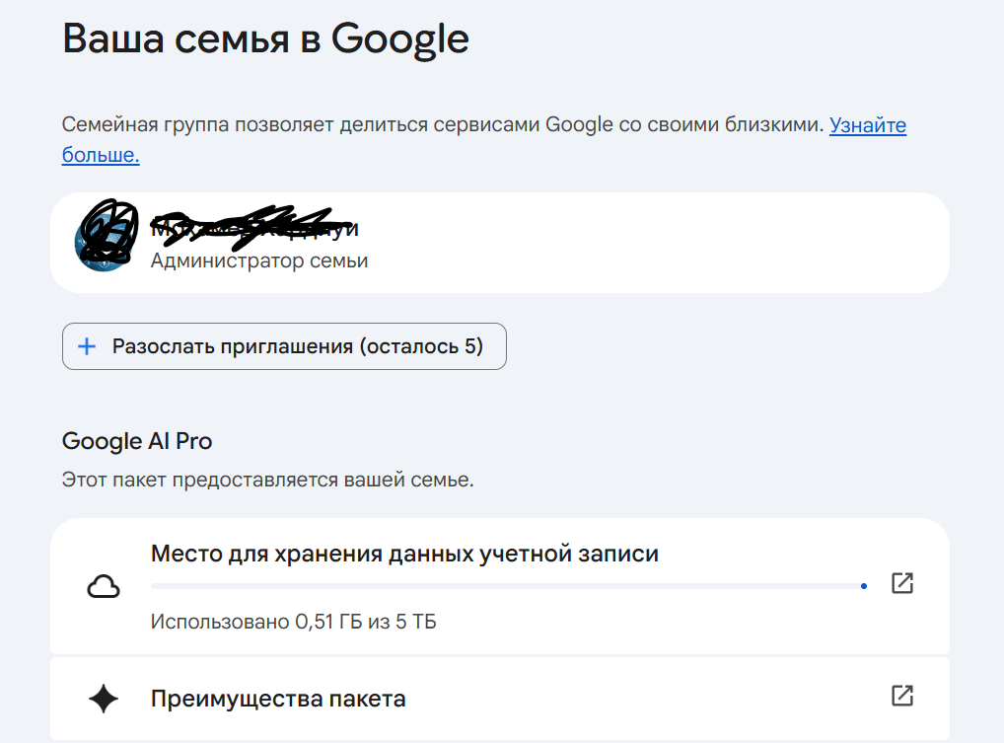1004x743 pixels.
Task: Select 'Место для хранения данных учетной записи'
Action: click(404, 554)
